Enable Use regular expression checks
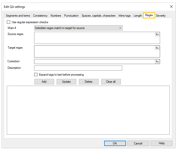Viewport: 178px width, 150px height. point(9,22)
